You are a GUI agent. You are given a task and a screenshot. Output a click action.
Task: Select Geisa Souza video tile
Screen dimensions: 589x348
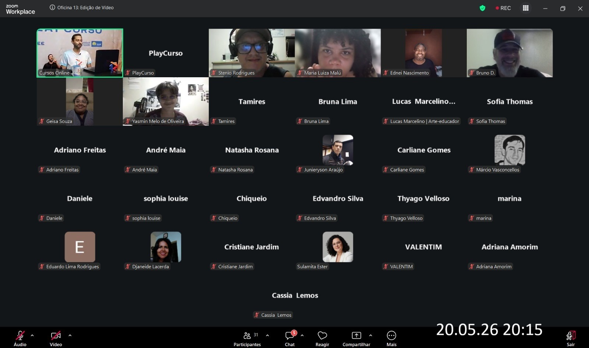pos(80,102)
